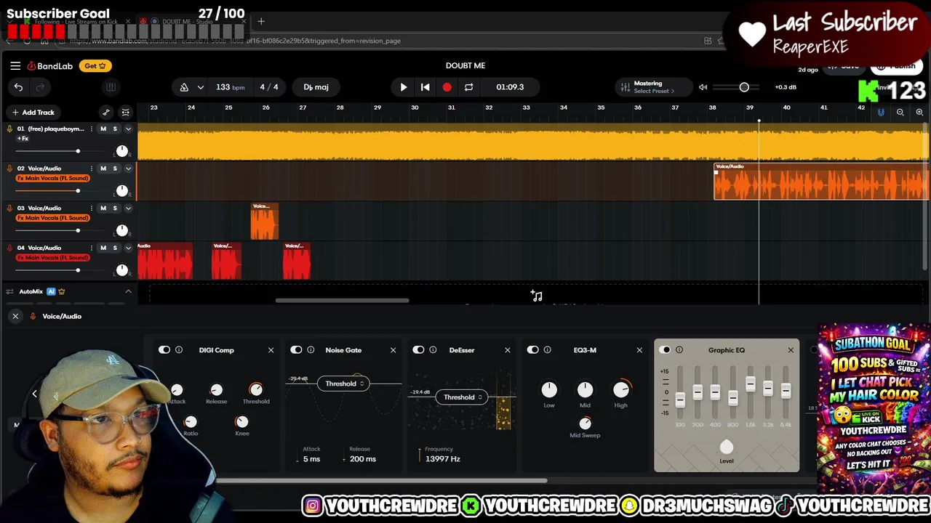This screenshot has width=931, height=523.
Task: Toggle Noise Gate effect power switch
Action: tap(296, 350)
